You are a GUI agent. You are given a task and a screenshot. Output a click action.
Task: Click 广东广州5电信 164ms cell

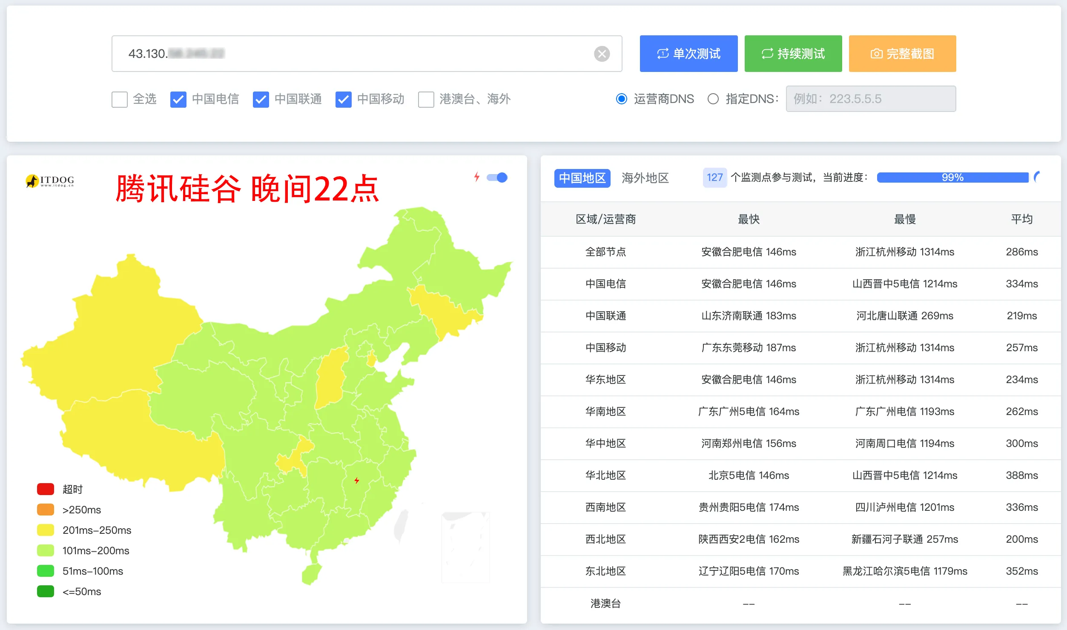749,412
